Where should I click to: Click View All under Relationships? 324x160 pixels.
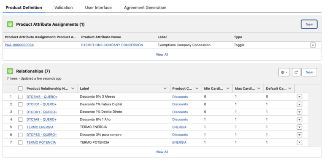click(162, 152)
